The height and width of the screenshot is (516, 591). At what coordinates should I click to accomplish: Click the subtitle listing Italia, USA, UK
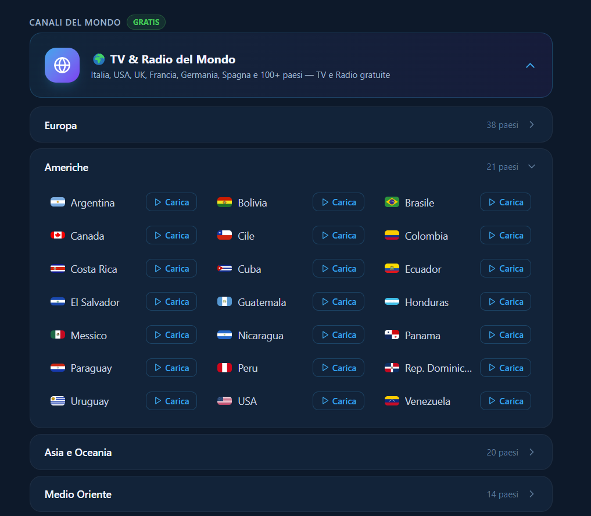tap(241, 75)
